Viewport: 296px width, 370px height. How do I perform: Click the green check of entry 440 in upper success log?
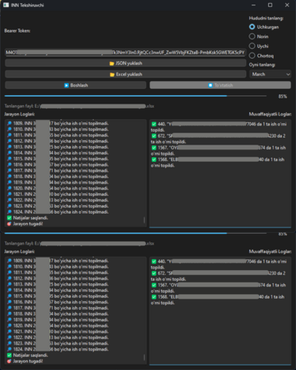[154, 124]
